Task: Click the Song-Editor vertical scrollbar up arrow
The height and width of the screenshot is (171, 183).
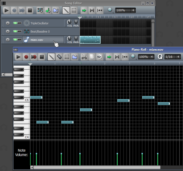Action: (x=153, y=21)
